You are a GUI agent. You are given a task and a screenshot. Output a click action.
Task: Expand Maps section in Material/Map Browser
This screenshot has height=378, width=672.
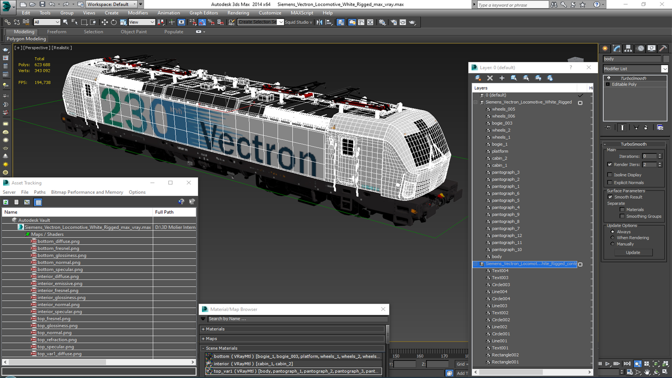coord(203,339)
